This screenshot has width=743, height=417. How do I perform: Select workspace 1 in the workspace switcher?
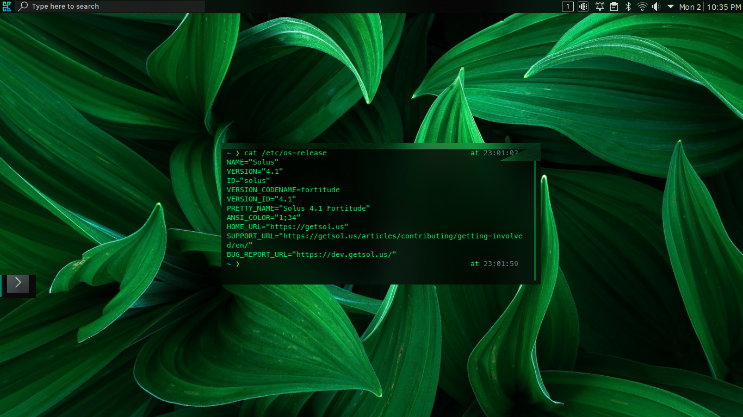567,7
